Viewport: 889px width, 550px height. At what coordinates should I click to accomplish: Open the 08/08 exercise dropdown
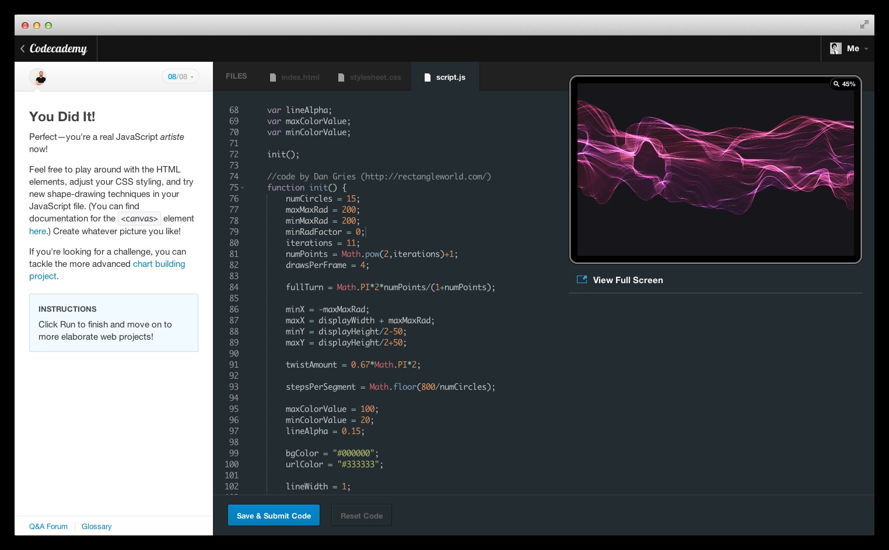(x=180, y=76)
